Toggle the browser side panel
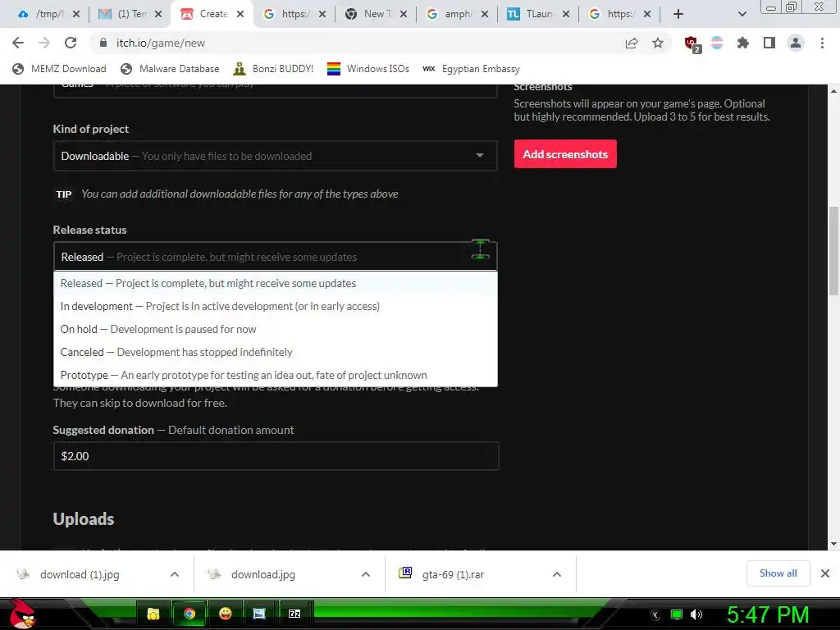 click(x=769, y=43)
